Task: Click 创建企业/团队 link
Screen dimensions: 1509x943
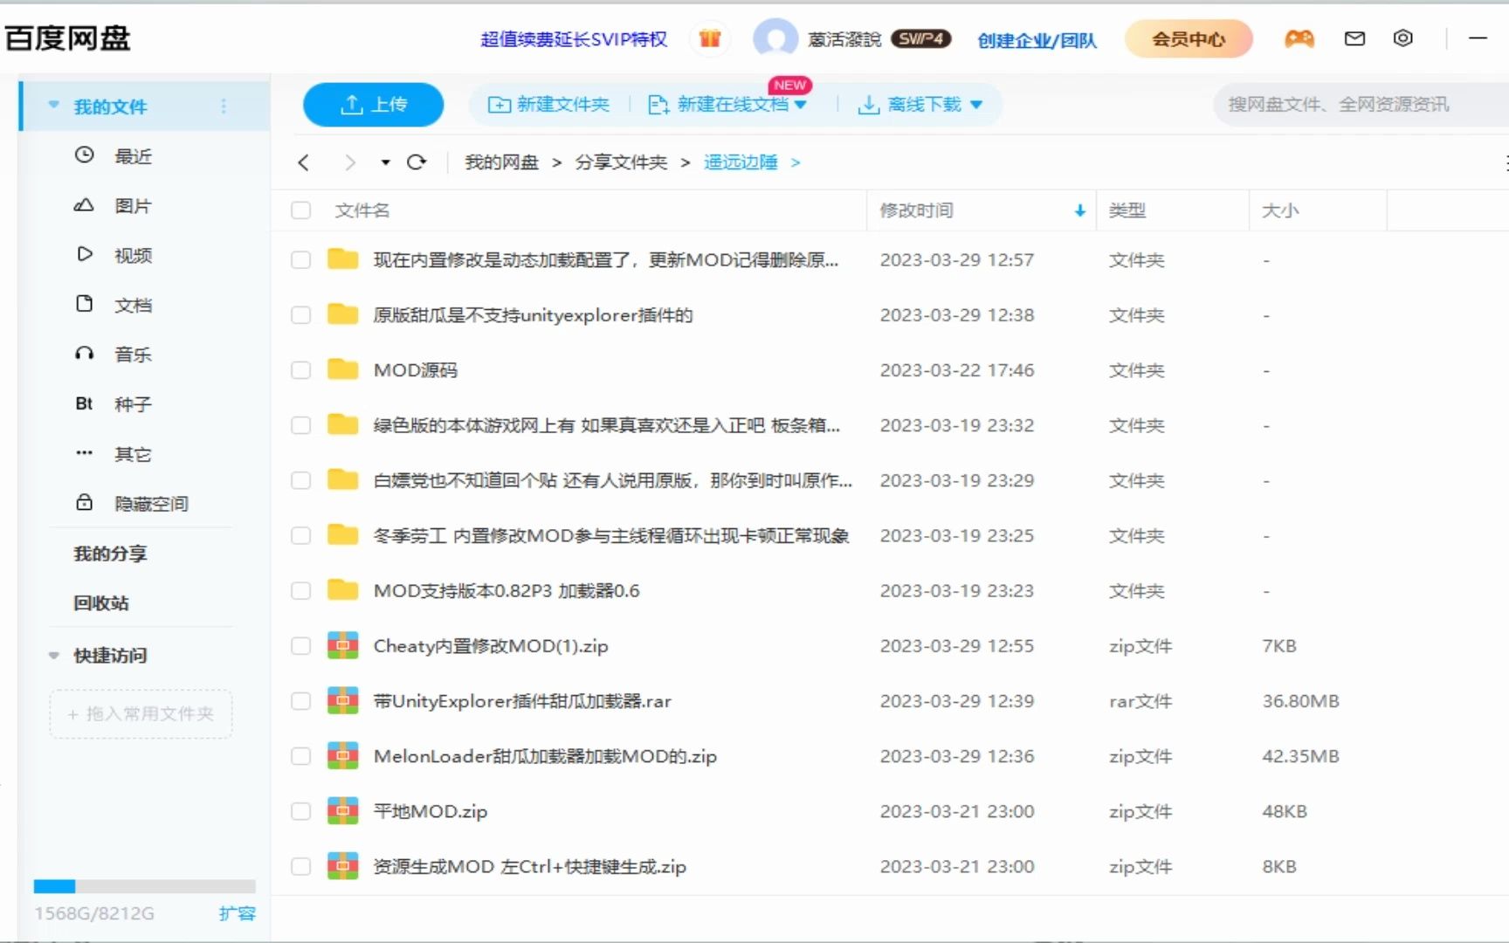Action: pyautogui.click(x=1037, y=40)
